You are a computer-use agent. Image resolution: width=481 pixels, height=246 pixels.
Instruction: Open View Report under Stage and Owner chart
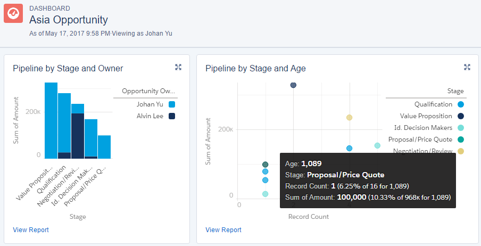[x=31, y=229]
